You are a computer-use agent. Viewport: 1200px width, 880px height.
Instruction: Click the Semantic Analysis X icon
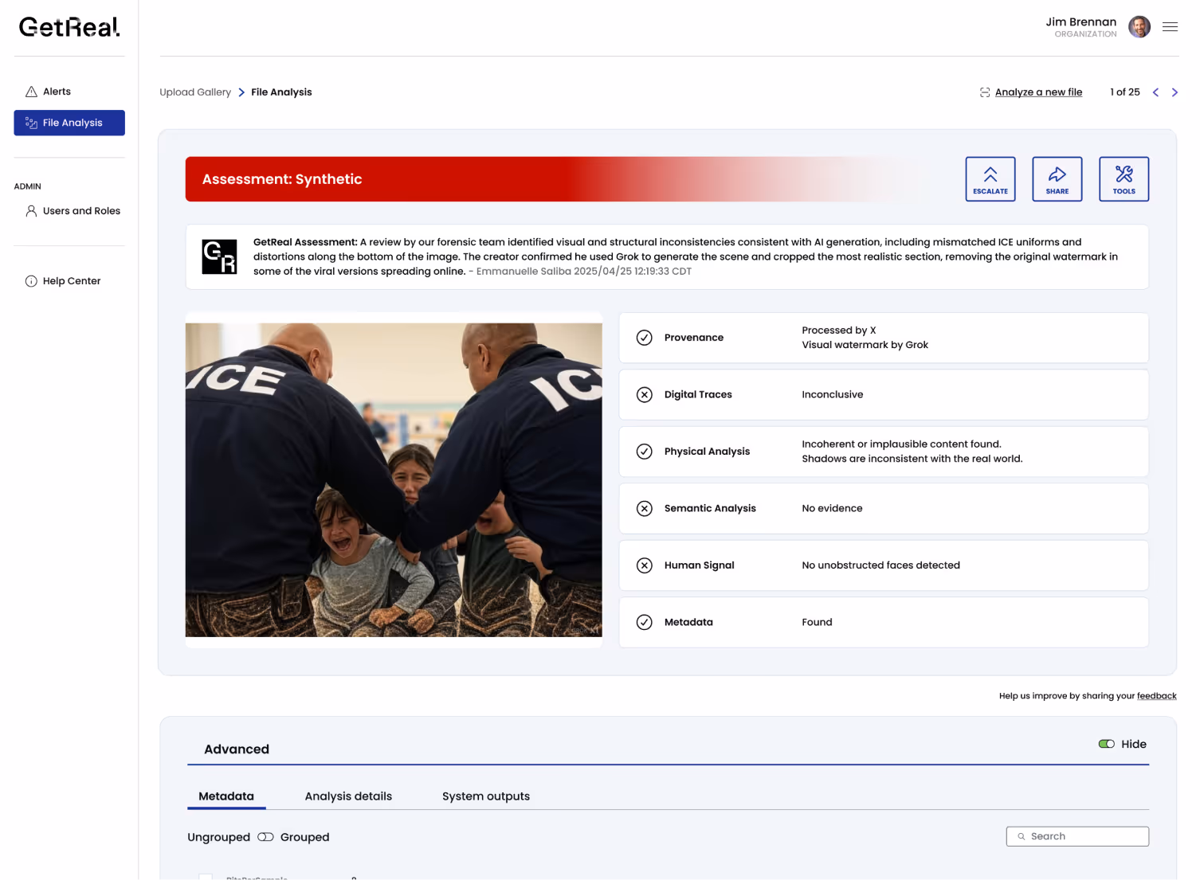coord(645,509)
